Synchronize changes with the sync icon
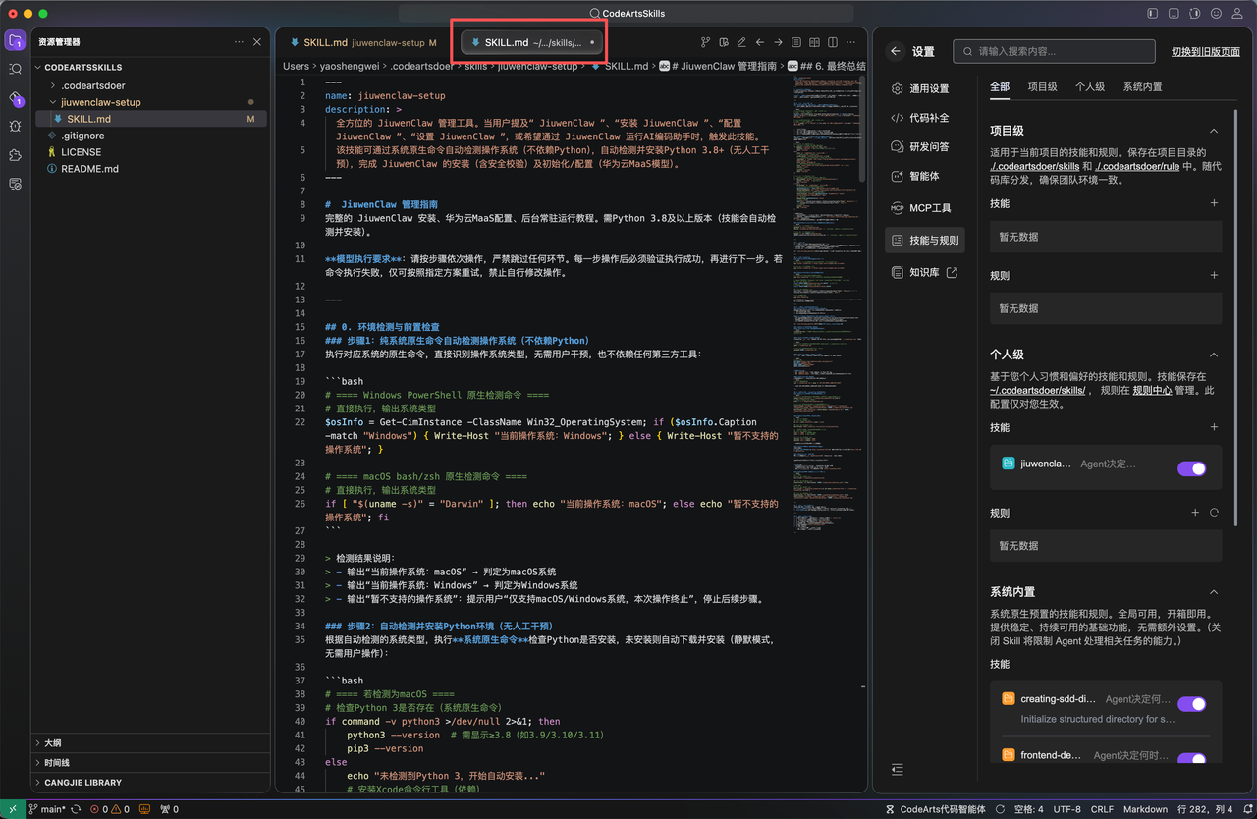 click(x=76, y=809)
